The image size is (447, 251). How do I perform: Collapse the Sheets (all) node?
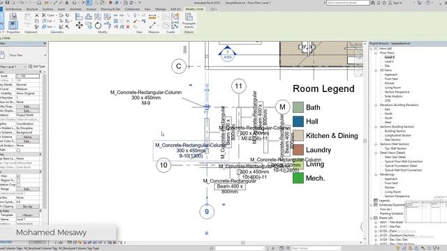372,218
